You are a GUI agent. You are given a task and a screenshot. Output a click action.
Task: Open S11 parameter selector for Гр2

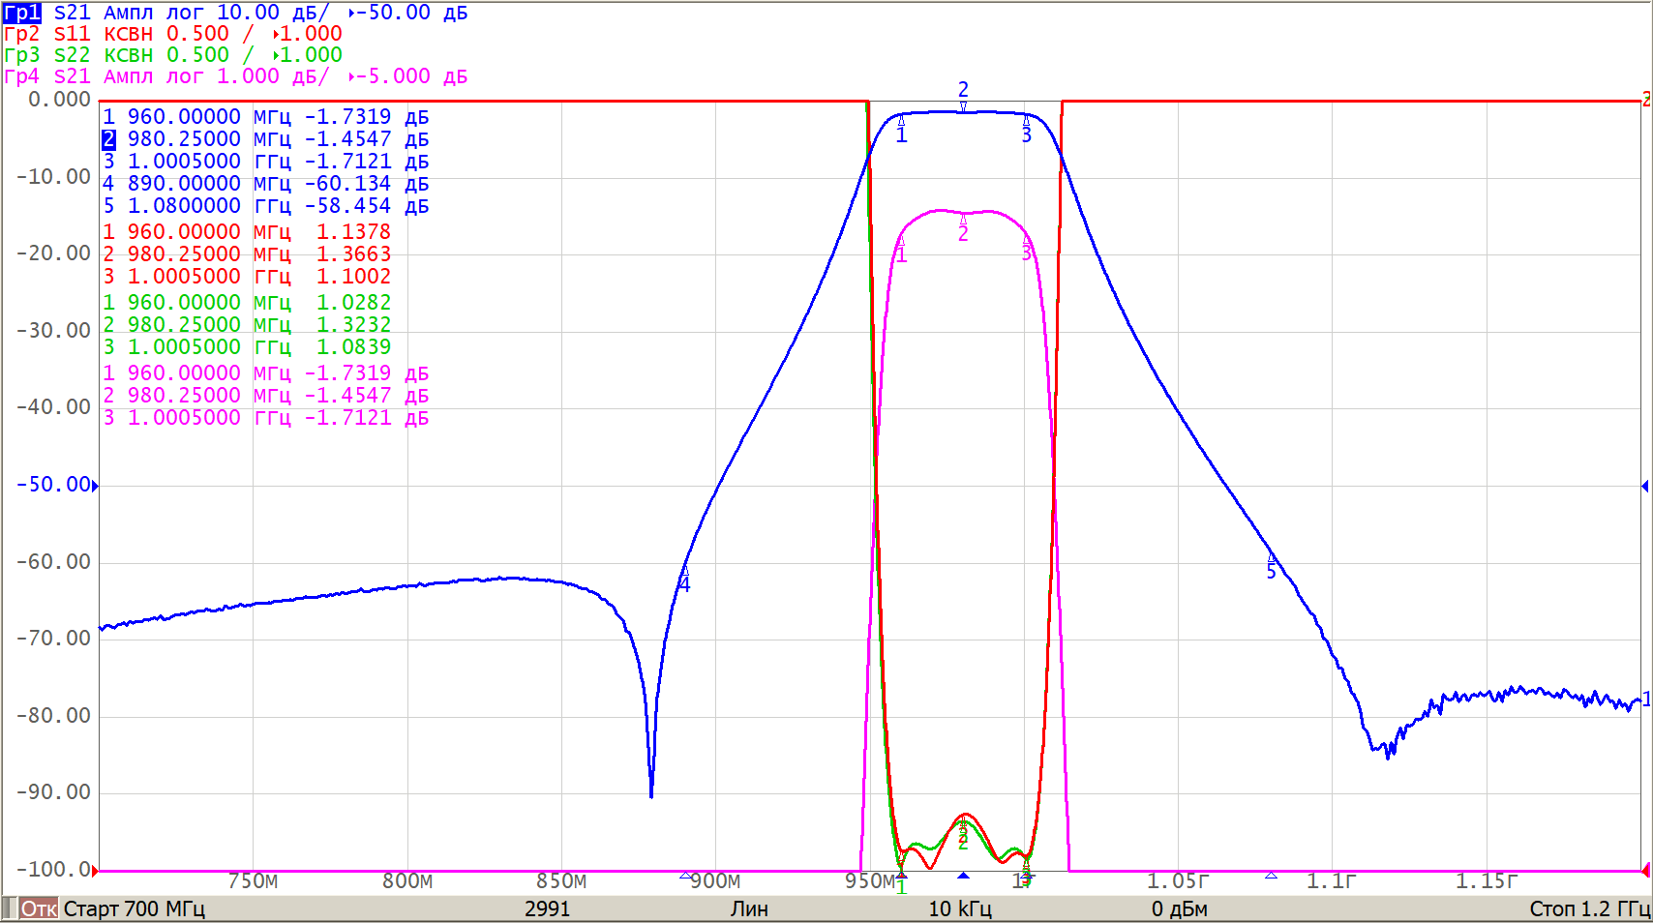[x=72, y=34]
